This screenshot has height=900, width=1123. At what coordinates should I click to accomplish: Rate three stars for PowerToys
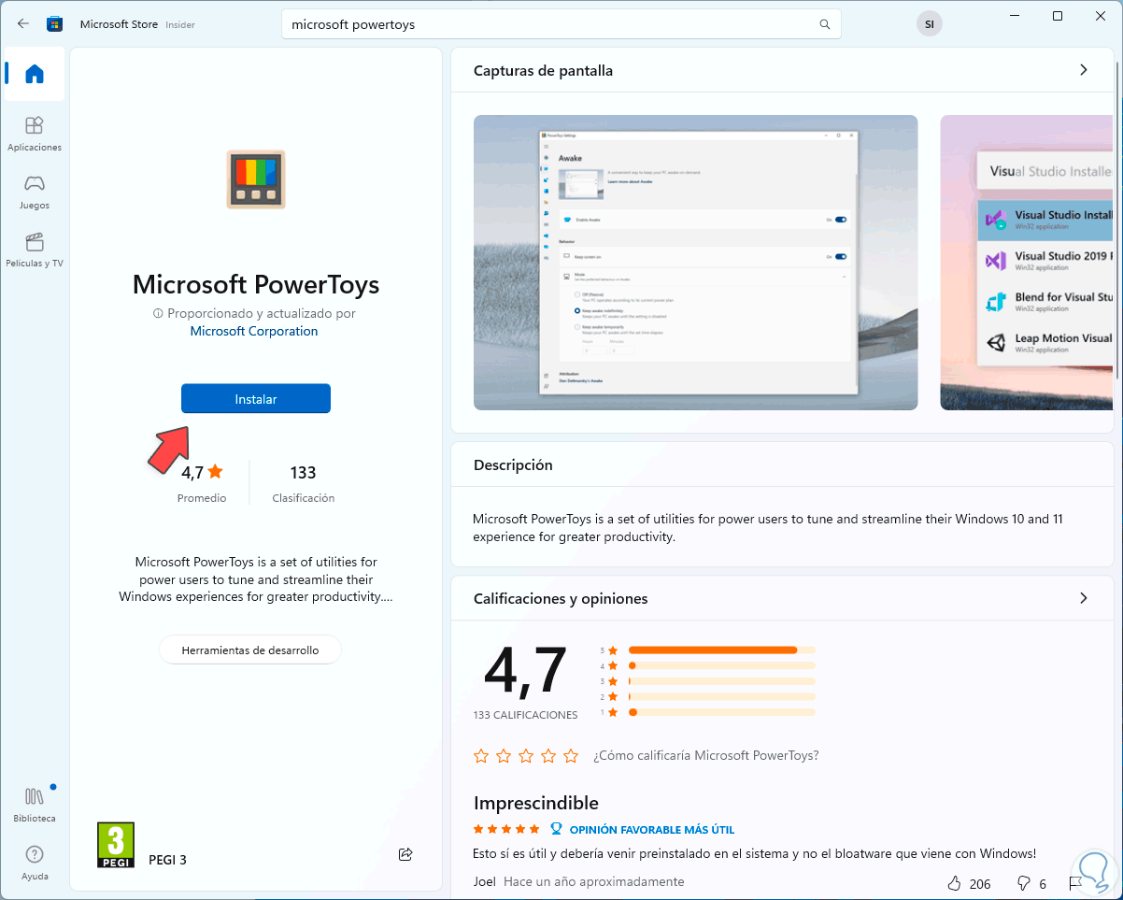coord(526,755)
